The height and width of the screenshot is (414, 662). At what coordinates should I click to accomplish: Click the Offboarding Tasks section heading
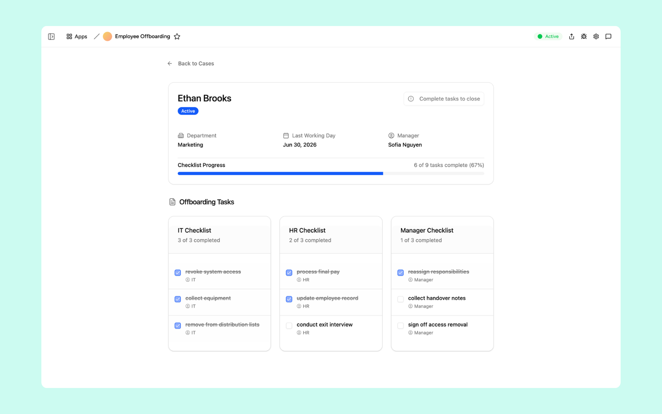click(x=206, y=202)
